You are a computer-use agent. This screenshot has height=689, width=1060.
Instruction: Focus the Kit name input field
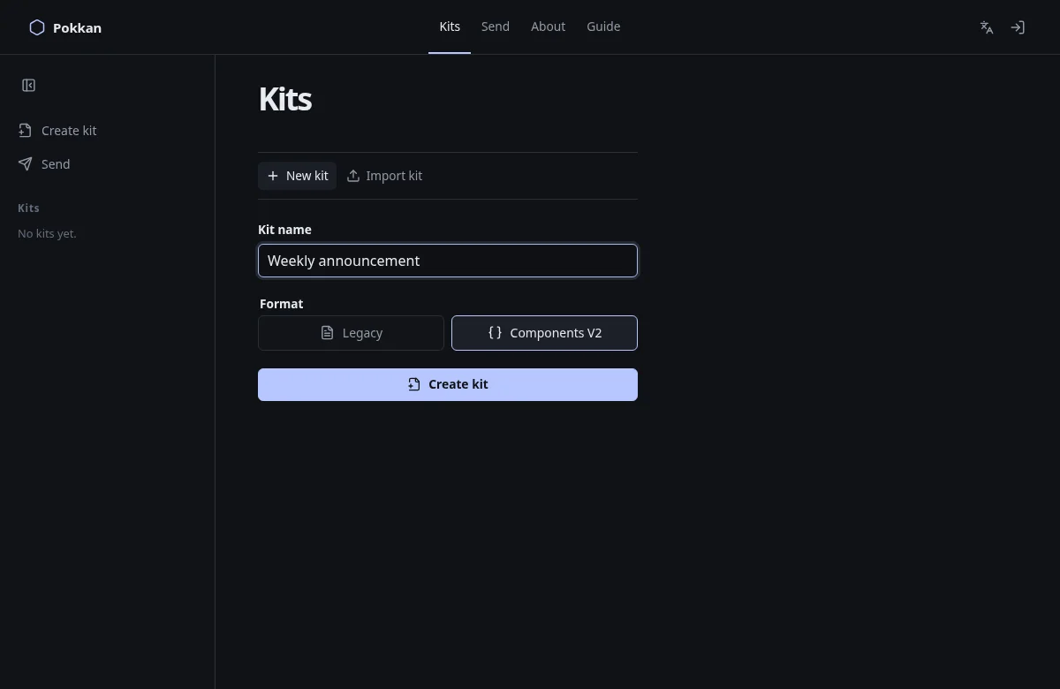point(448,261)
